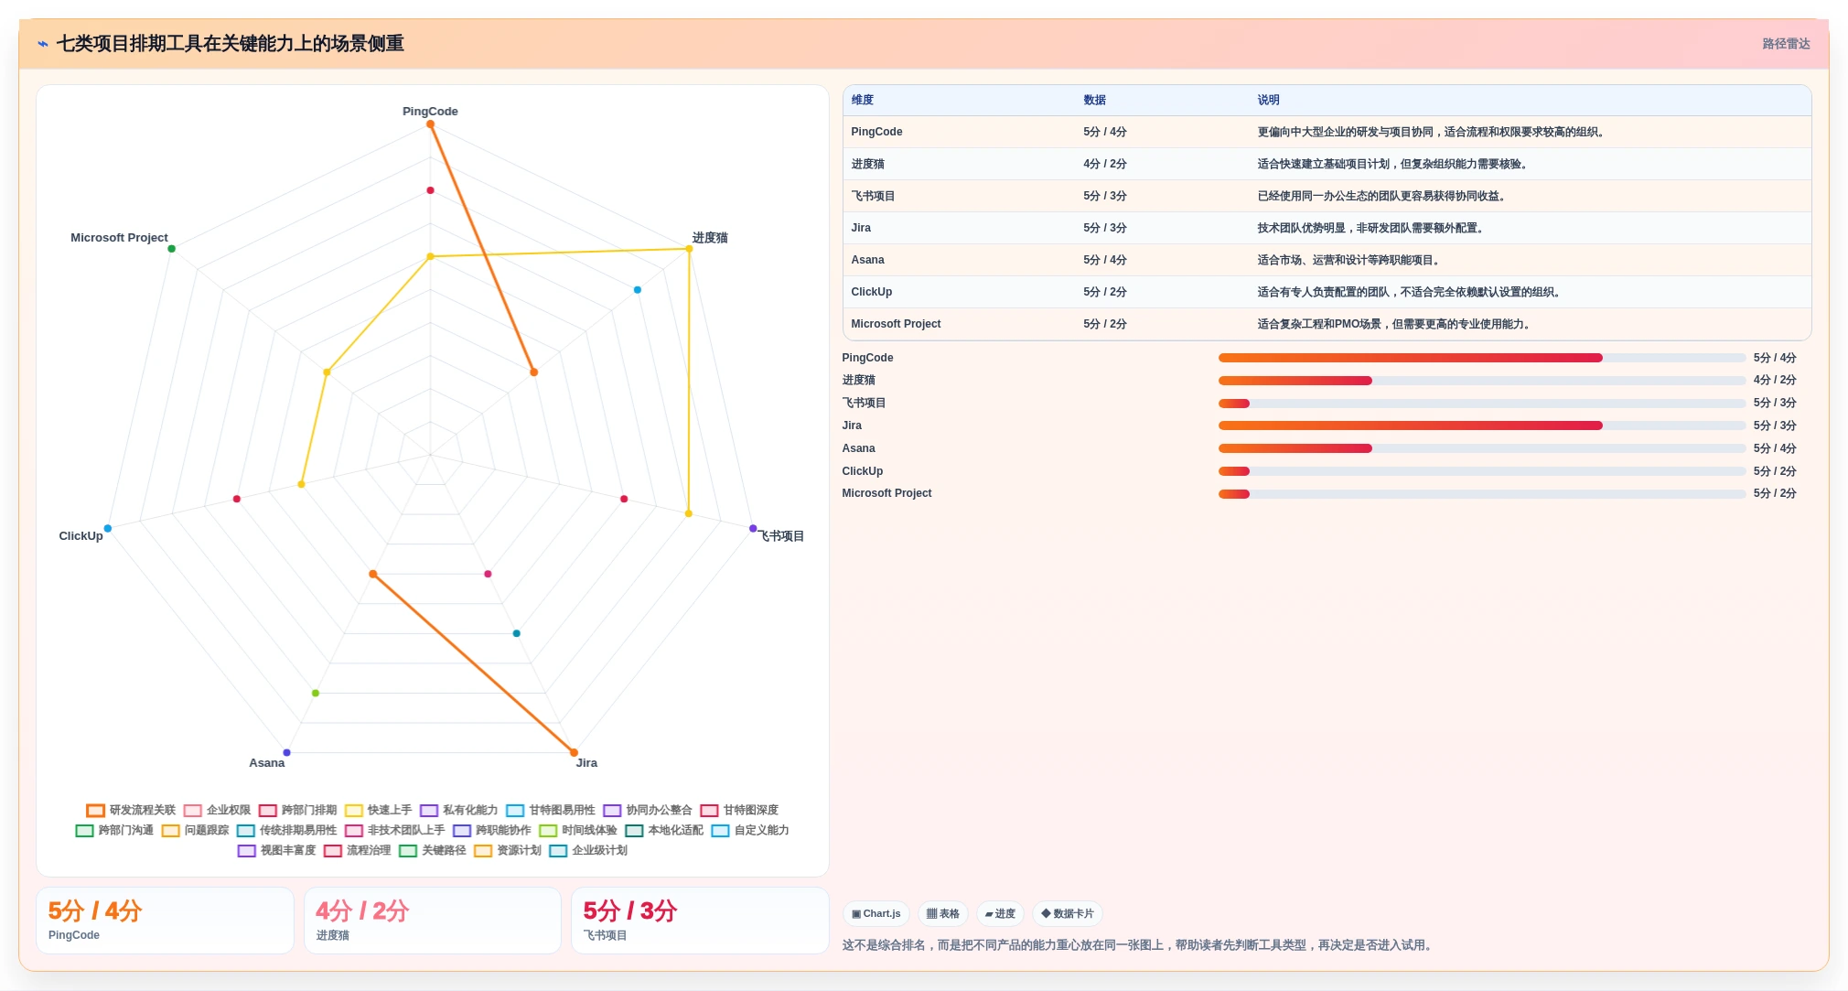The height and width of the screenshot is (991, 1848).
Task: Select the 表格 badge
Action: coord(942,914)
